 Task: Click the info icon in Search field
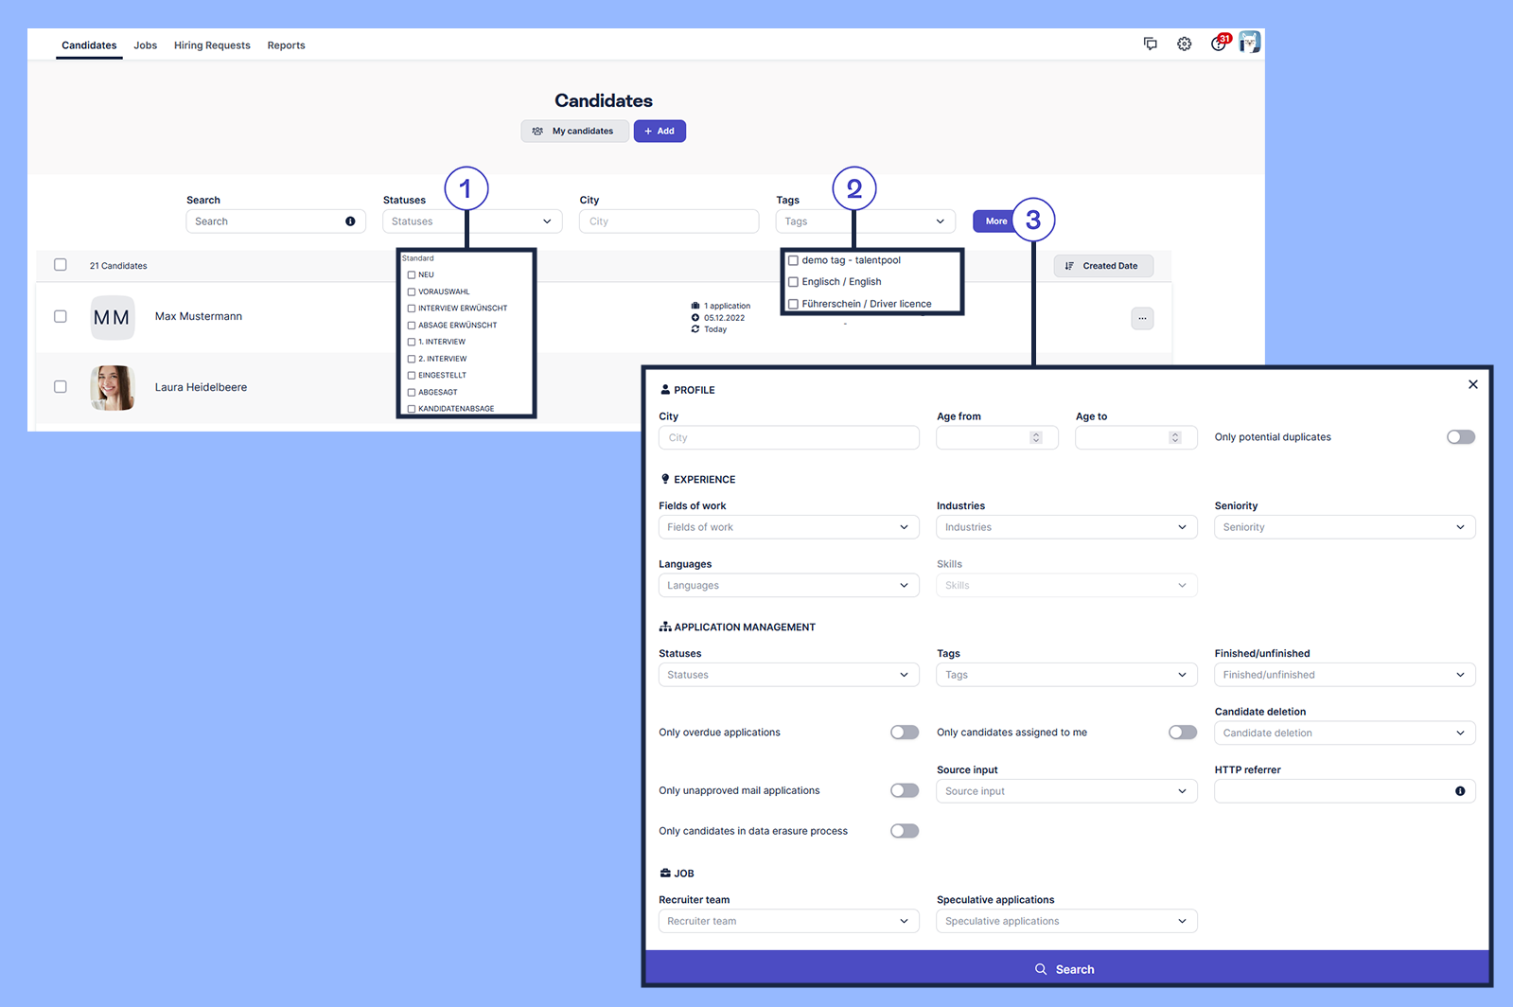point(350,221)
